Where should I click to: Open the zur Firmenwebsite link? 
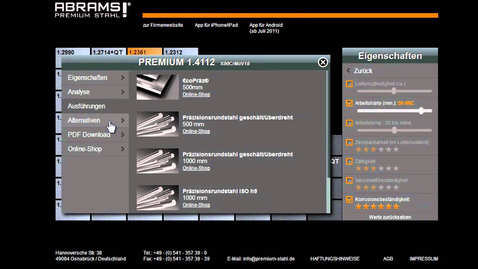coord(163,25)
